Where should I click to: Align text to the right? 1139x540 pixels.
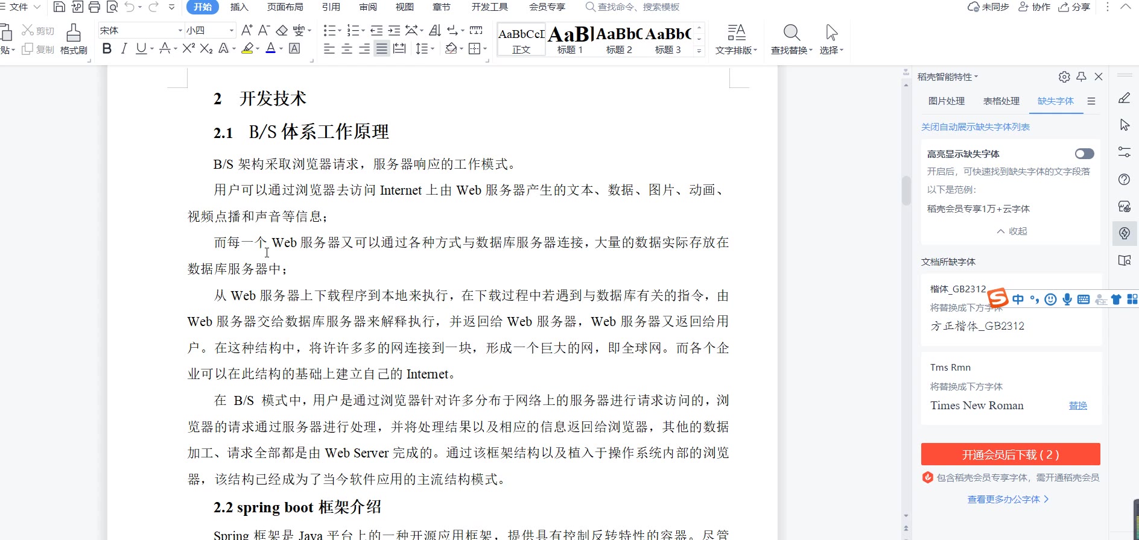[x=364, y=49]
